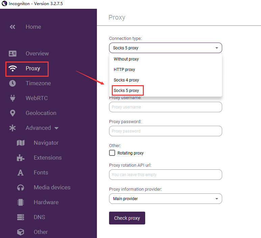261x238 pixels.
Task: Open the Connection type dropdown
Action: [165, 48]
